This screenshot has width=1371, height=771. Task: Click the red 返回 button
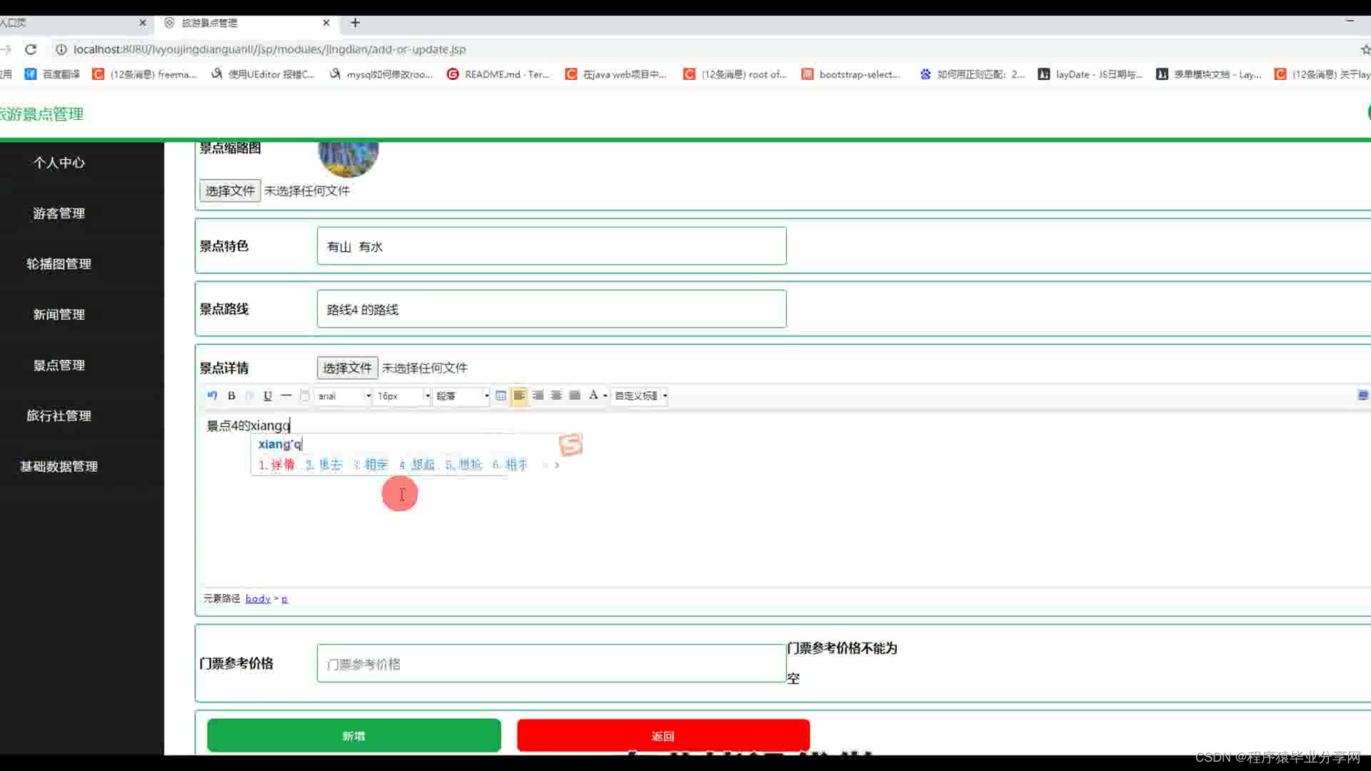(663, 736)
